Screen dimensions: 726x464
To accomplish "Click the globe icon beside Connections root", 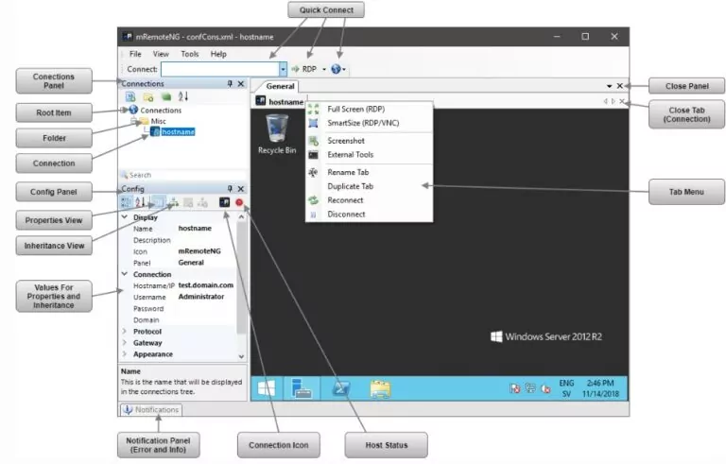I will 133,110.
